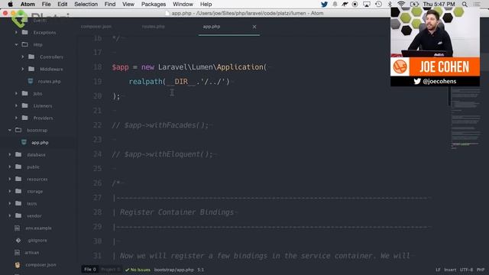Click the Middleware folder icon
This screenshot has width=489, height=275.
pyautogui.click(x=31, y=69)
